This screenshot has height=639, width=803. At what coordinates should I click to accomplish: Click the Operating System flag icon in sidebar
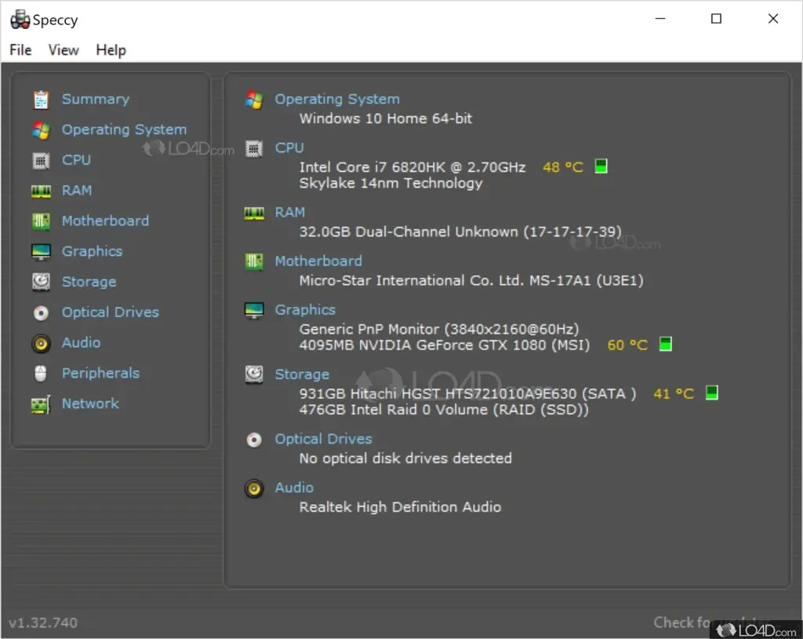coord(41,130)
